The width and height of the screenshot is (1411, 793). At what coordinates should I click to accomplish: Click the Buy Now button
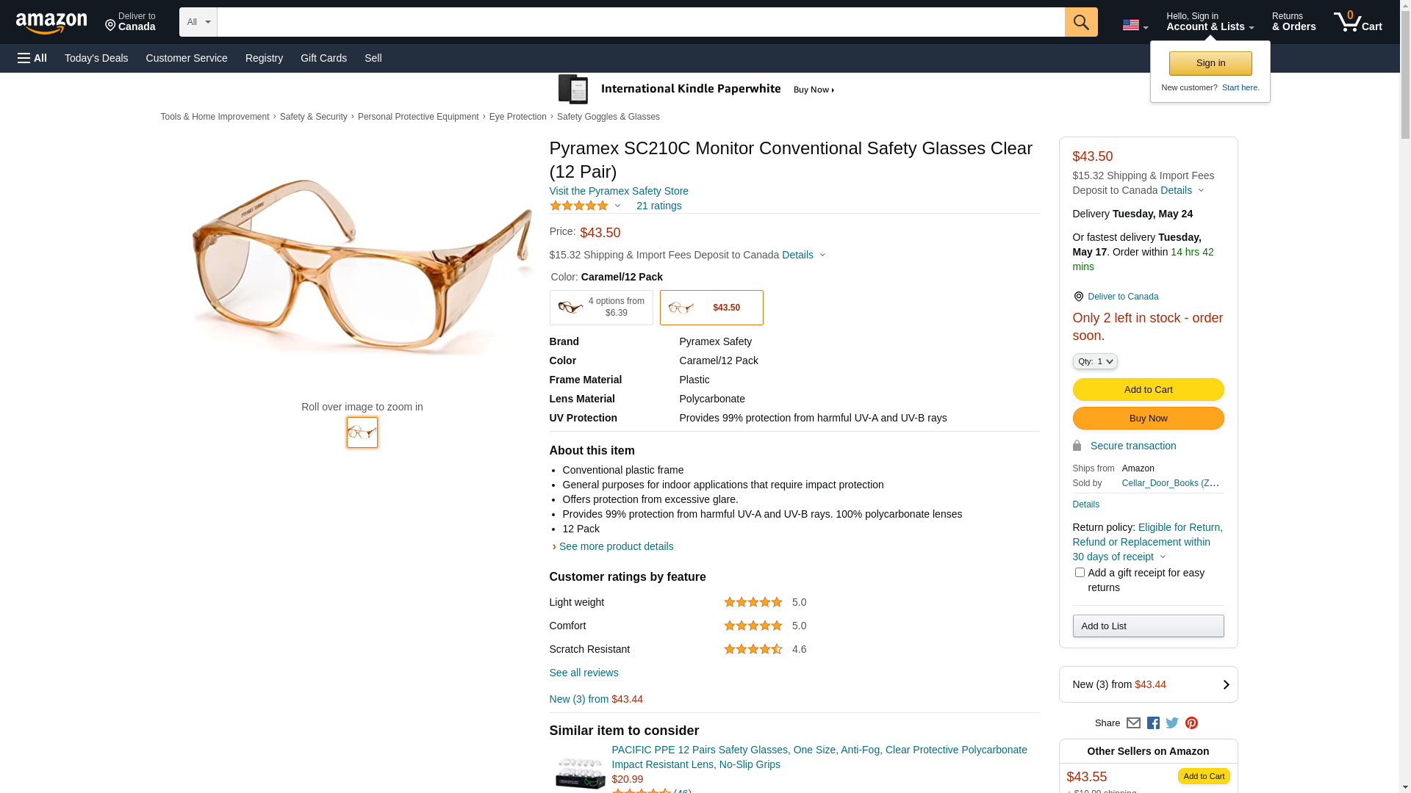tap(1149, 419)
